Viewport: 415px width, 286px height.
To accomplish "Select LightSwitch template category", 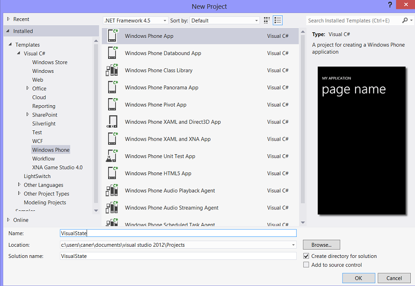I will [x=37, y=176].
